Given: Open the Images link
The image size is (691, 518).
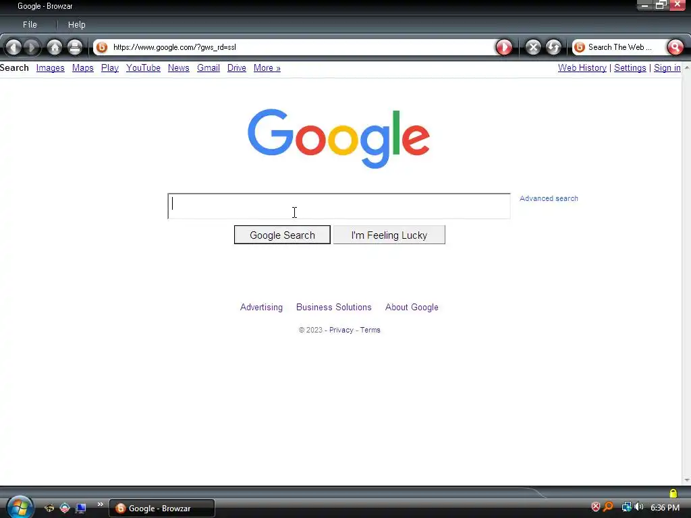Looking at the screenshot, I should [50, 68].
